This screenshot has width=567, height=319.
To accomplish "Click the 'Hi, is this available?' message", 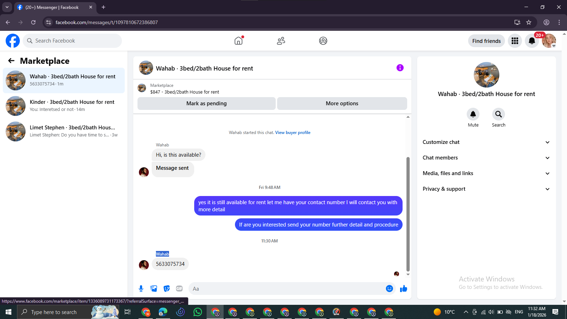I will [x=179, y=155].
